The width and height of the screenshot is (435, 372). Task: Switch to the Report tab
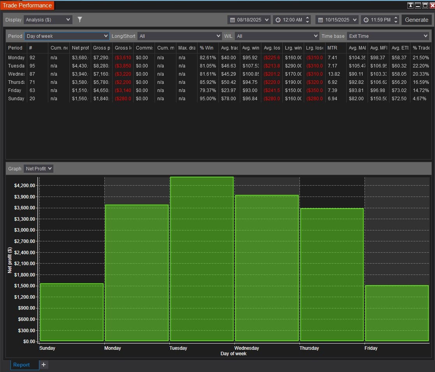[x=21, y=365]
